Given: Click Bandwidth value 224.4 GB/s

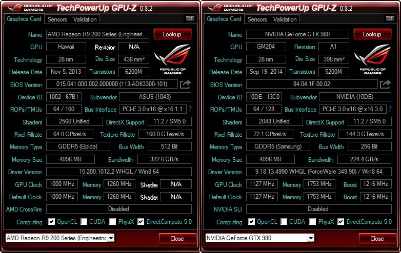Looking at the screenshot, I should coord(364,159).
